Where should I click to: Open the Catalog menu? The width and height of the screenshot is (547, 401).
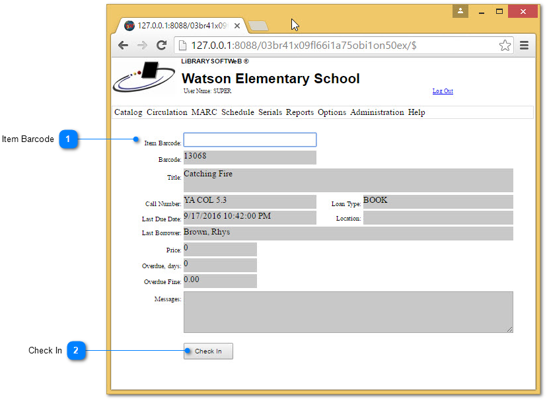128,112
